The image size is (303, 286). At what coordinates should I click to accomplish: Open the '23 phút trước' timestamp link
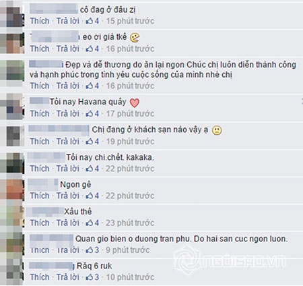click(x=130, y=223)
